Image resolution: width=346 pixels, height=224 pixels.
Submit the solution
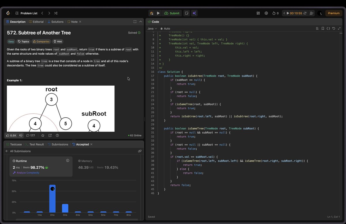pos(172,13)
